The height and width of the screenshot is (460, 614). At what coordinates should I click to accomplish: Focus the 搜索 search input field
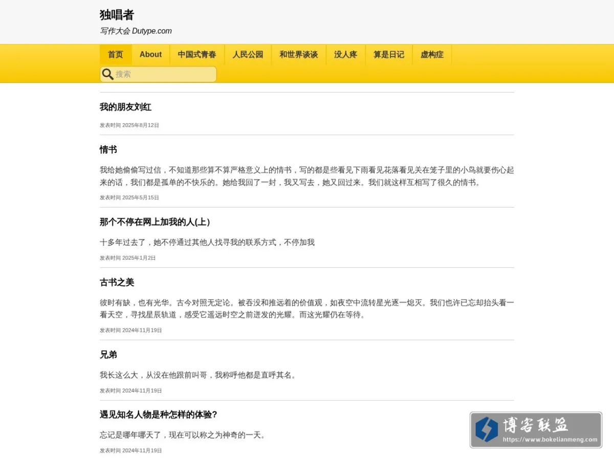point(158,74)
